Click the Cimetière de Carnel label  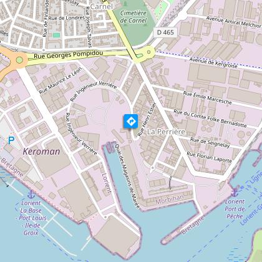[133, 17]
